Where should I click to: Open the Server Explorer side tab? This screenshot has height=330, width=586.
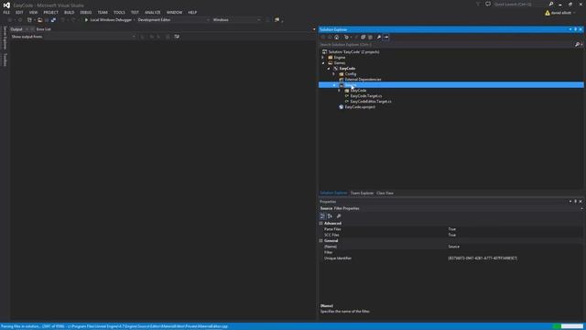pos(5,38)
